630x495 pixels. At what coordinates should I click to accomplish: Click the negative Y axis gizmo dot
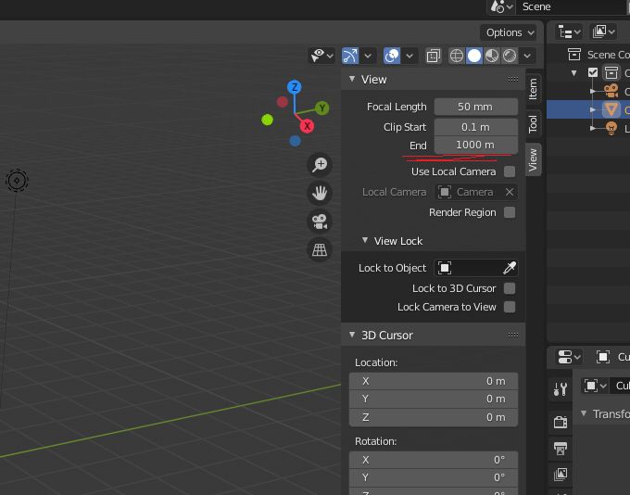tap(267, 120)
